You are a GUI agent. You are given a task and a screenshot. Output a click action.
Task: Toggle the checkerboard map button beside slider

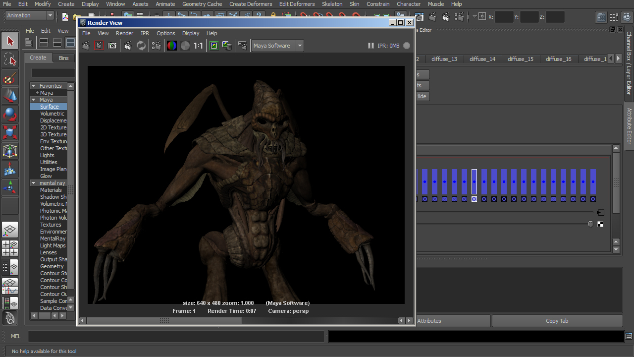pyautogui.click(x=600, y=224)
